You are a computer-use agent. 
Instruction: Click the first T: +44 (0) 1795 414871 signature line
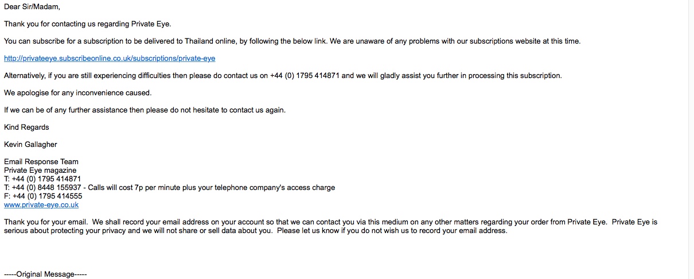point(42,179)
